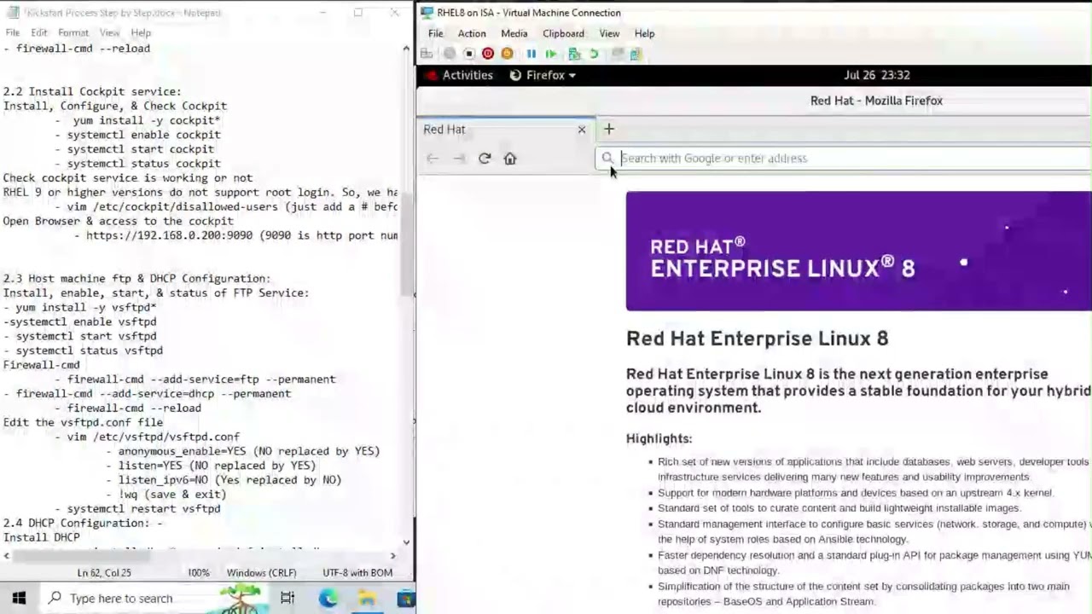1092x614 pixels.
Task: Open a new Firefox tab
Action: pyautogui.click(x=609, y=129)
